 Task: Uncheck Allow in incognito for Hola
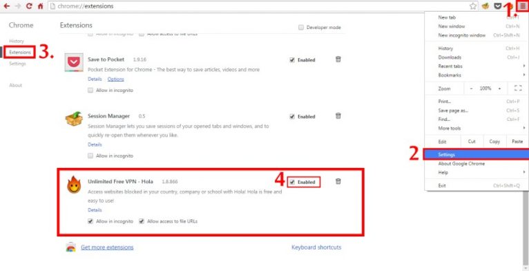tap(90, 221)
